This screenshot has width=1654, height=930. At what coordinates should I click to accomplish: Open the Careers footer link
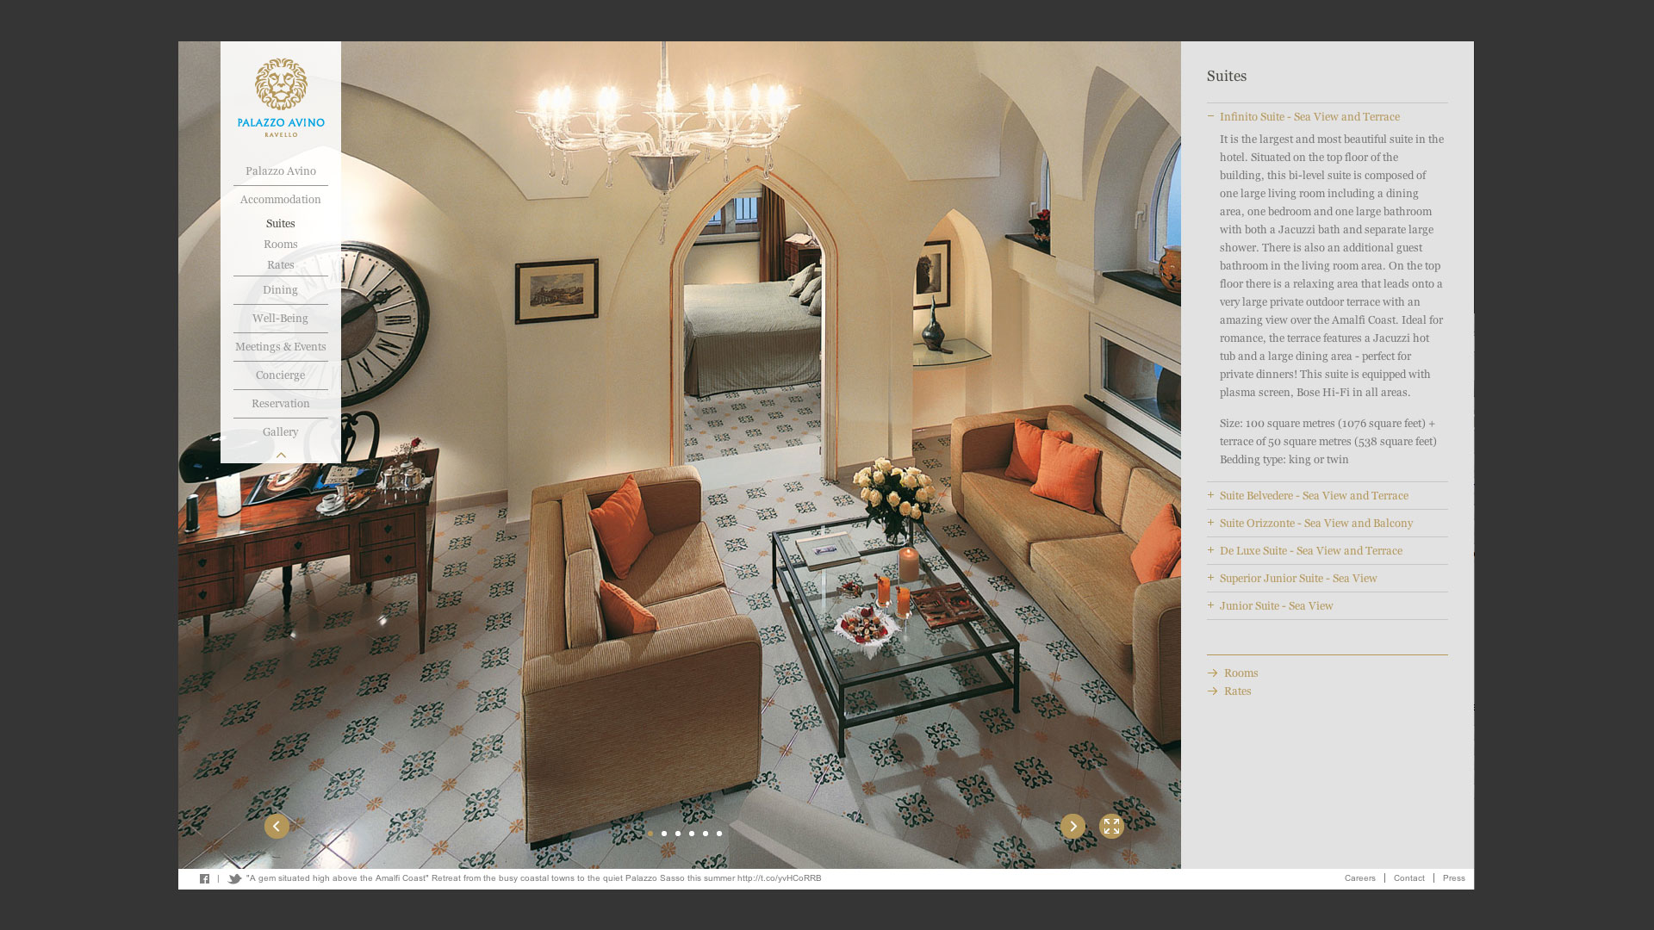(x=1360, y=878)
